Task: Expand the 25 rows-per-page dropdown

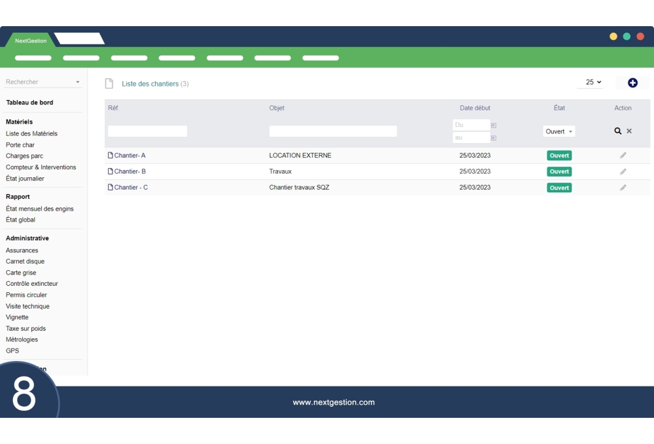Action: tap(593, 82)
